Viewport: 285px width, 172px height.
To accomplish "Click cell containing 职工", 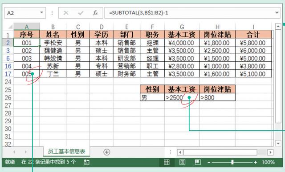I will pyautogui.click(x=152, y=66).
